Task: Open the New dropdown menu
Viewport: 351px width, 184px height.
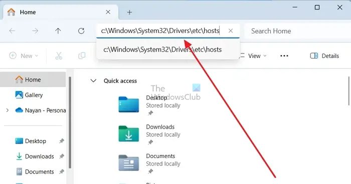Action: 24,55
